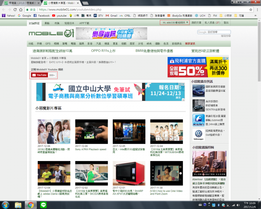Image resolution: width=261 pixels, height=209 pixels.
Task: Open File Explorer from the taskbar
Action: tap(18, 205)
